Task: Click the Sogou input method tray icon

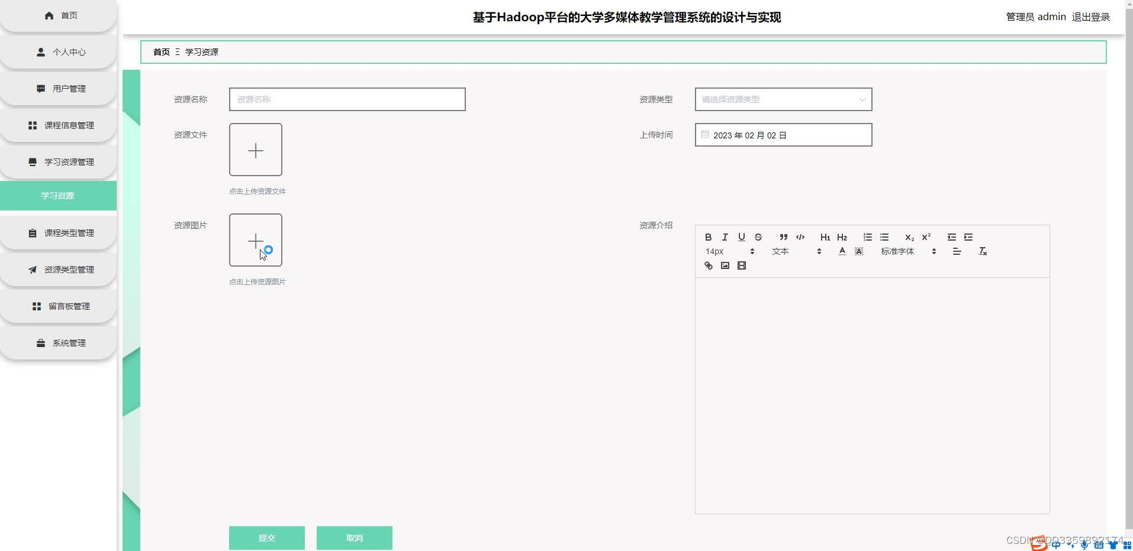Action: (1039, 544)
